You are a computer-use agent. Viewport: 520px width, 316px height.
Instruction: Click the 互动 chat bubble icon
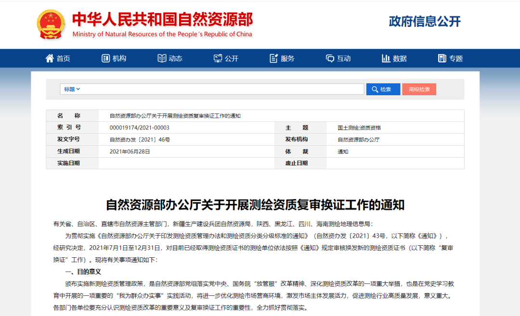330,59
